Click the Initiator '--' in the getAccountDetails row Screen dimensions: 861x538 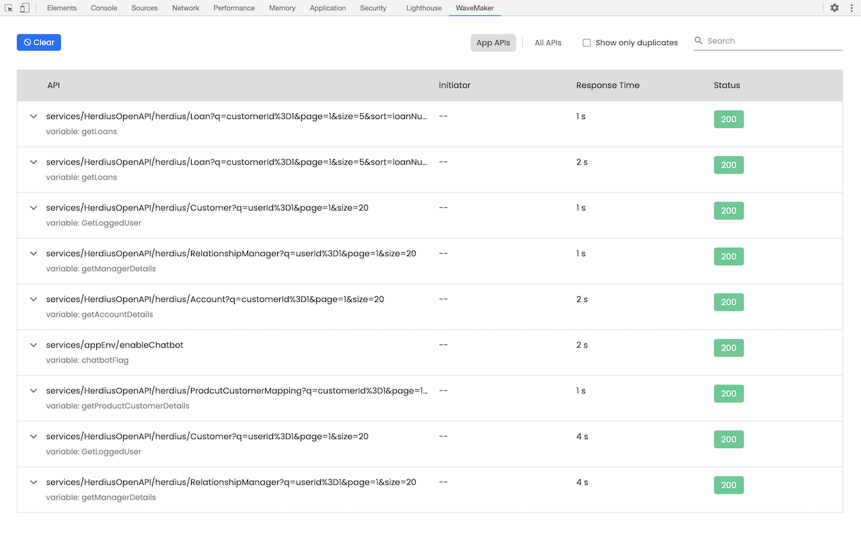click(443, 299)
